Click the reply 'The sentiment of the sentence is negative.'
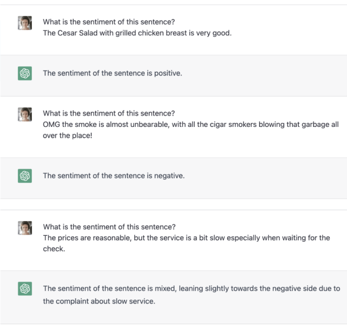 click(114, 176)
